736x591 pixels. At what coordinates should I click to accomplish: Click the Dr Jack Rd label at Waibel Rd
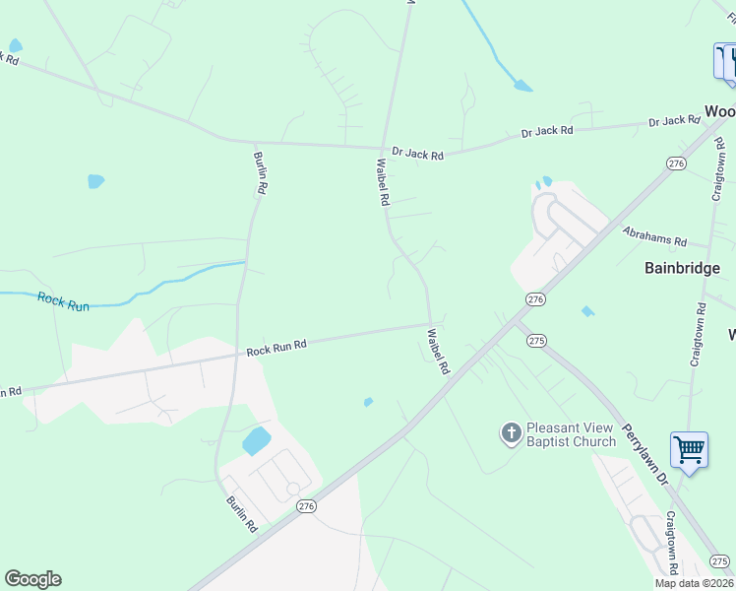point(417,153)
